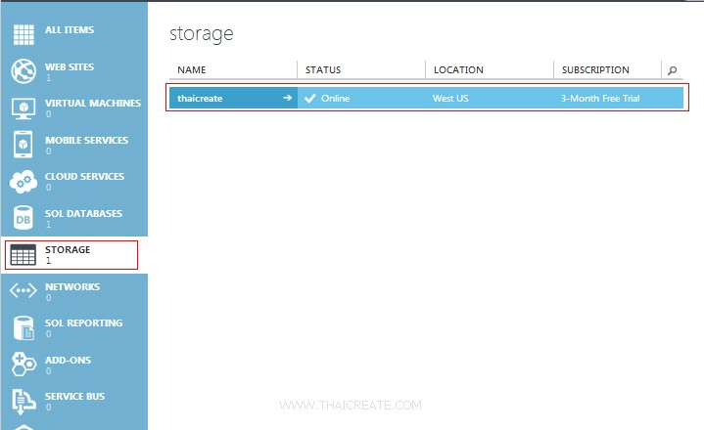
Task: Sort by the NAME column header
Action: (192, 70)
